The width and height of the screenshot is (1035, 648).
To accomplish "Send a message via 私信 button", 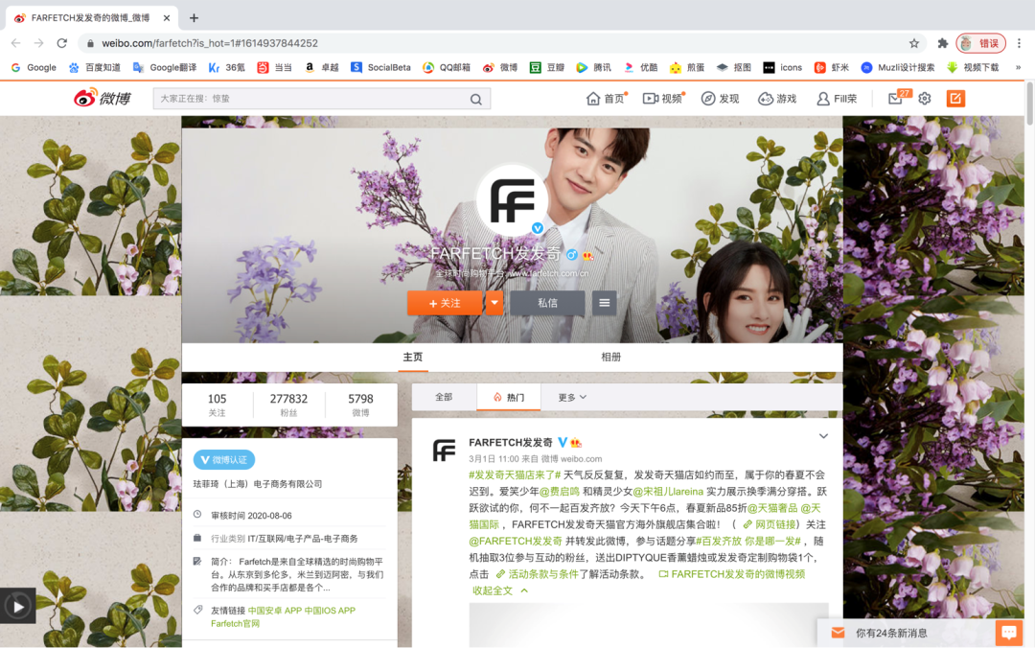I will pyautogui.click(x=547, y=303).
